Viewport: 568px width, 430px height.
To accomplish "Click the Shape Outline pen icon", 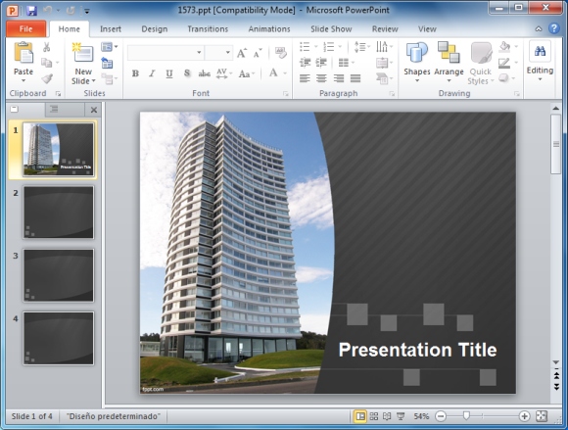I will pos(504,63).
